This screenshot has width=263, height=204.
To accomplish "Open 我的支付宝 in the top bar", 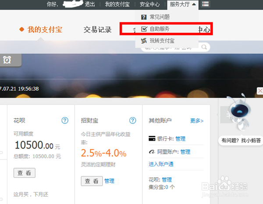I will [x=117, y=4].
